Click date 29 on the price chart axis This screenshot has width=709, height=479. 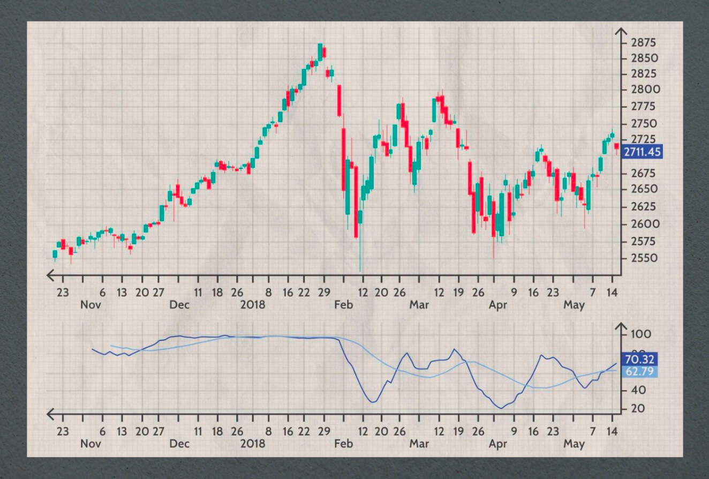coord(323,293)
